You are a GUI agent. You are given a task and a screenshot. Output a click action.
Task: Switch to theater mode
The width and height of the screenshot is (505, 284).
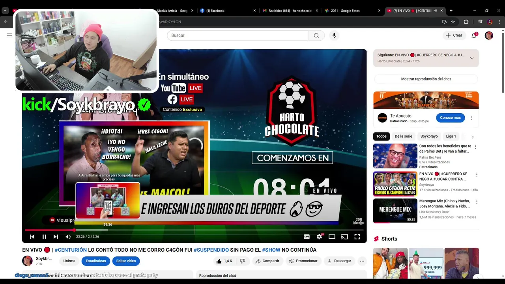(x=332, y=237)
